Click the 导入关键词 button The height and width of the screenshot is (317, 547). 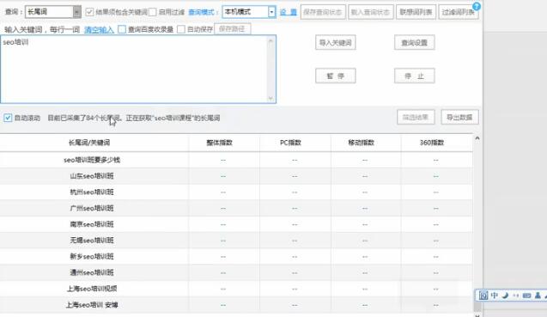tap(336, 43)
